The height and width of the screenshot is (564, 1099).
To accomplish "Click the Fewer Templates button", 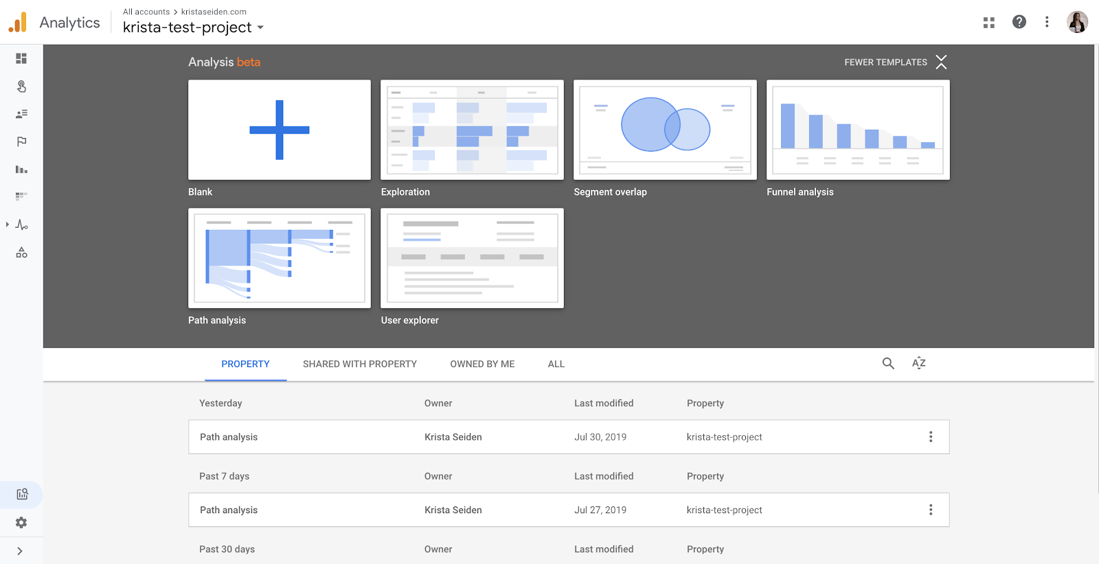I will [885, 62].
